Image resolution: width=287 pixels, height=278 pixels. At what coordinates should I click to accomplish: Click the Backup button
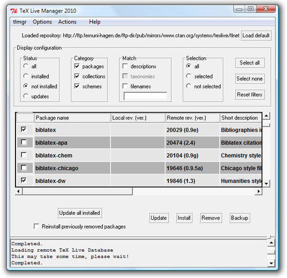(239, 218)
